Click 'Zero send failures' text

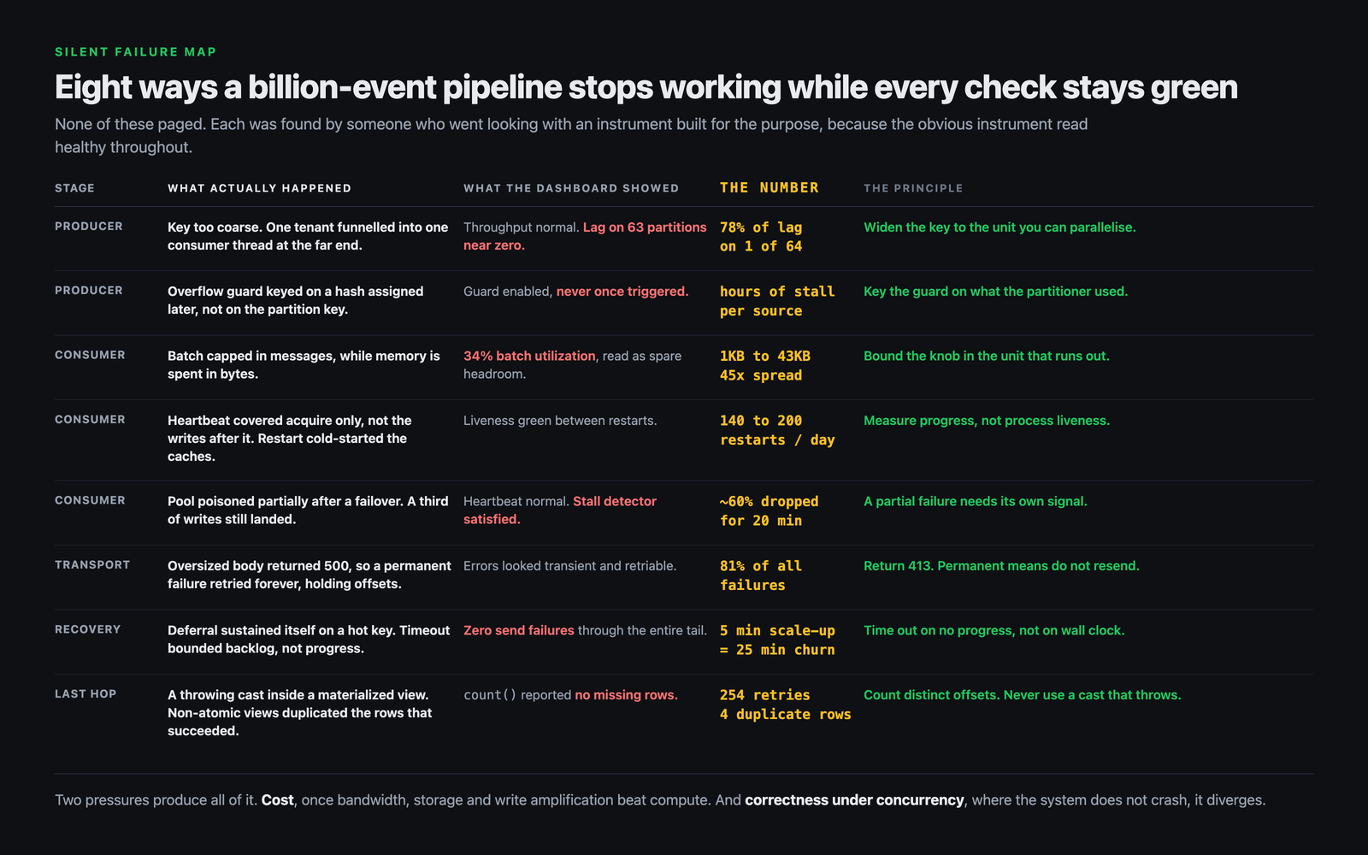[519, 630]
